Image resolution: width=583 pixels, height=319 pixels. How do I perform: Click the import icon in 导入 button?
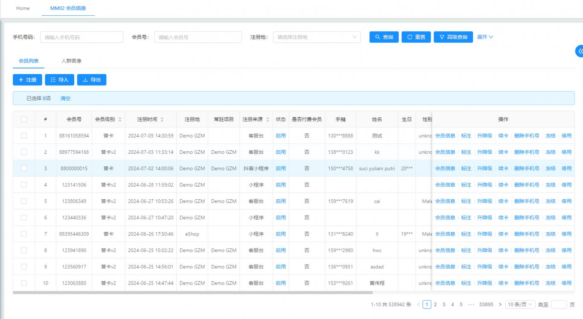[x=53, y=80]
